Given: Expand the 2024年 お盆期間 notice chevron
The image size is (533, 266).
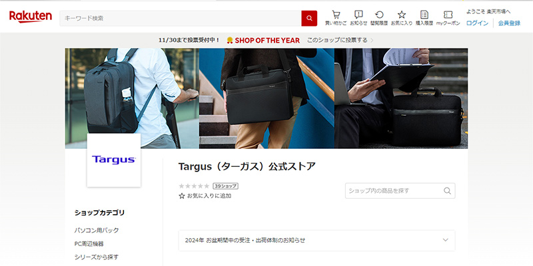Looking at the screenshot, I should pos(445,240).
